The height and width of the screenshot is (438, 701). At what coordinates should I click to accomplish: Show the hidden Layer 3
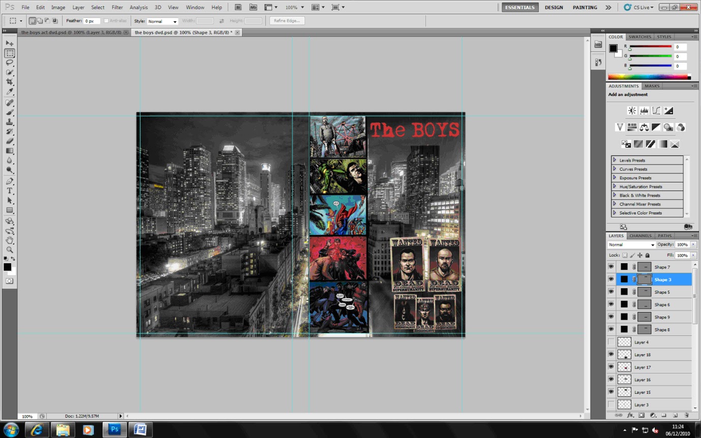coord(611,404)
